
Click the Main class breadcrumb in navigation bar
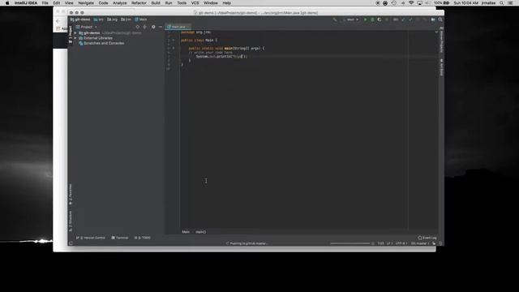140,19
